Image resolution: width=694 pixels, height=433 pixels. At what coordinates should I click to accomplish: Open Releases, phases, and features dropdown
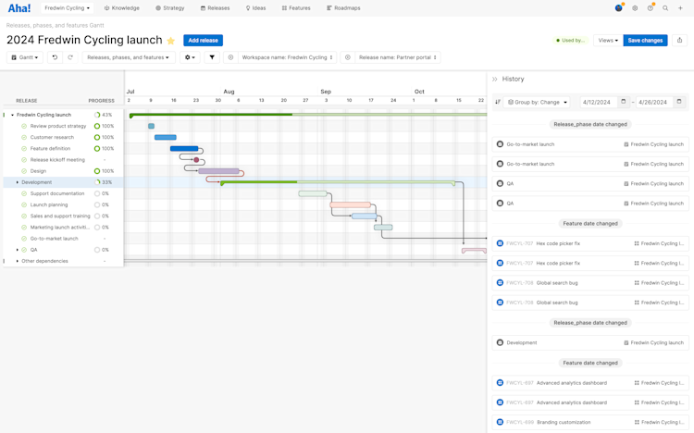(x=129, y=57)
